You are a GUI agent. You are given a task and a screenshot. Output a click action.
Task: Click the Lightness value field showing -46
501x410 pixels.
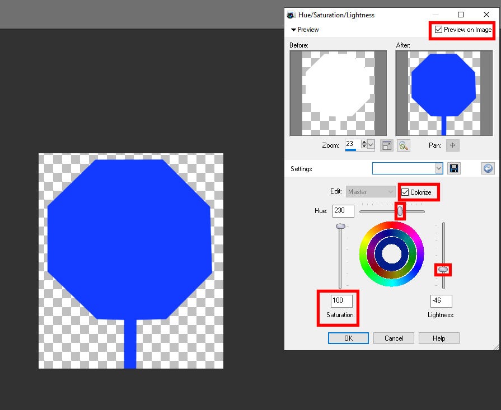click(x=441, y=301)
